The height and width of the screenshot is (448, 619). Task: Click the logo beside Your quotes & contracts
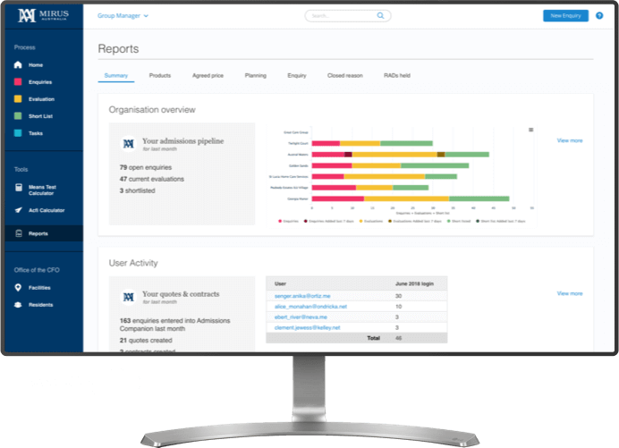[x=128, y=297]
